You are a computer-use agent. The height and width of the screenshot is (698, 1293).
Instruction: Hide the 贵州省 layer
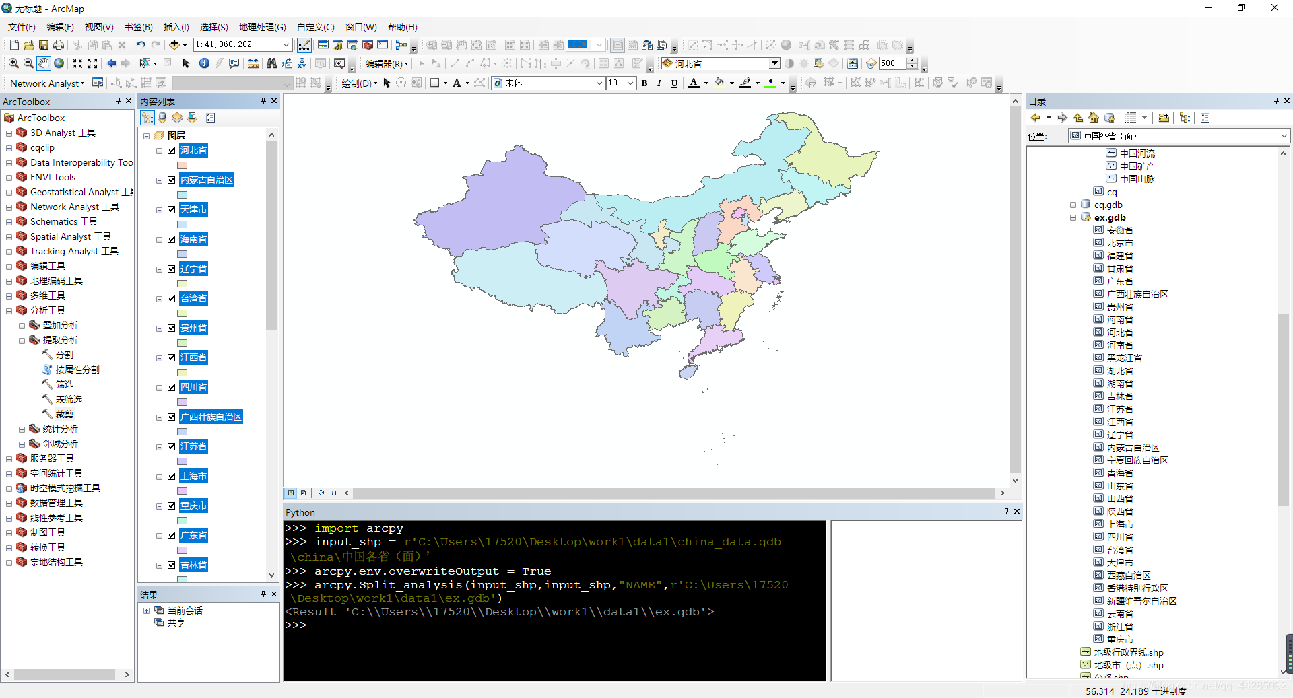(172, 328)
